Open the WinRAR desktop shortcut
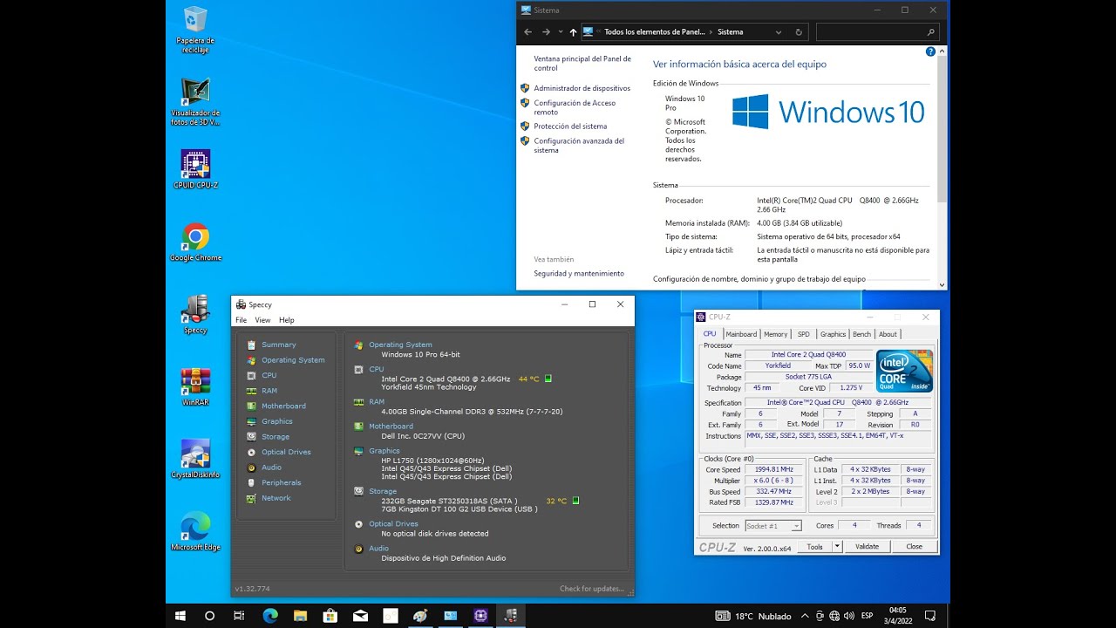 tap(195, 386)
